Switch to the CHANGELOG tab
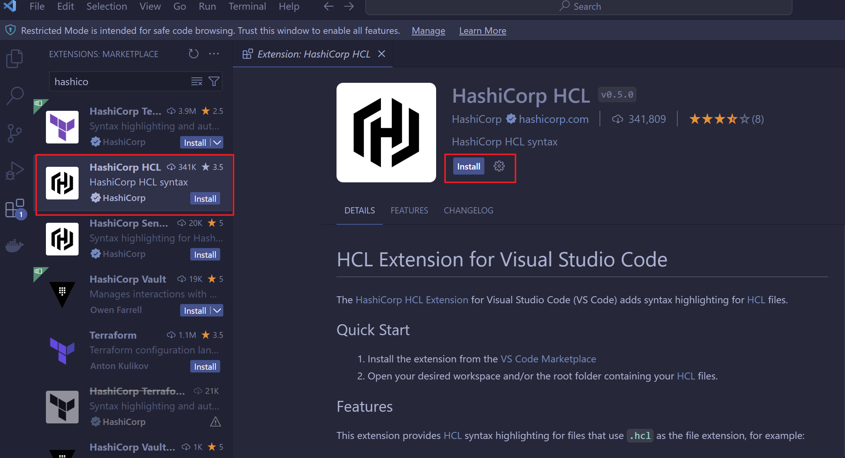 click(x=468, y=210)
